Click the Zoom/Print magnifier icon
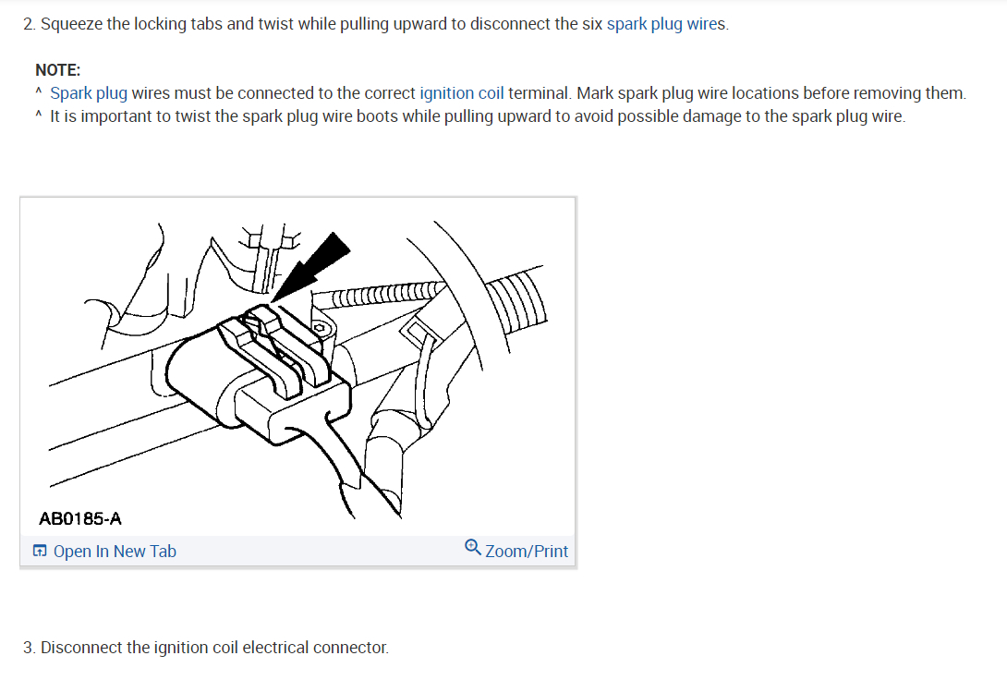The height and width of the screenshot is (680, 1007). click(473, 547)
